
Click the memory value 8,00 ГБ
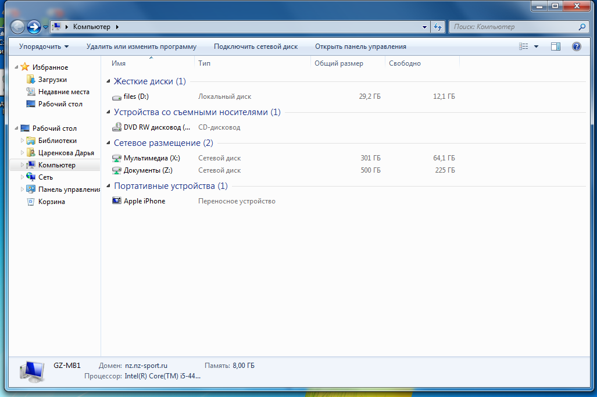tap(244, 366)
